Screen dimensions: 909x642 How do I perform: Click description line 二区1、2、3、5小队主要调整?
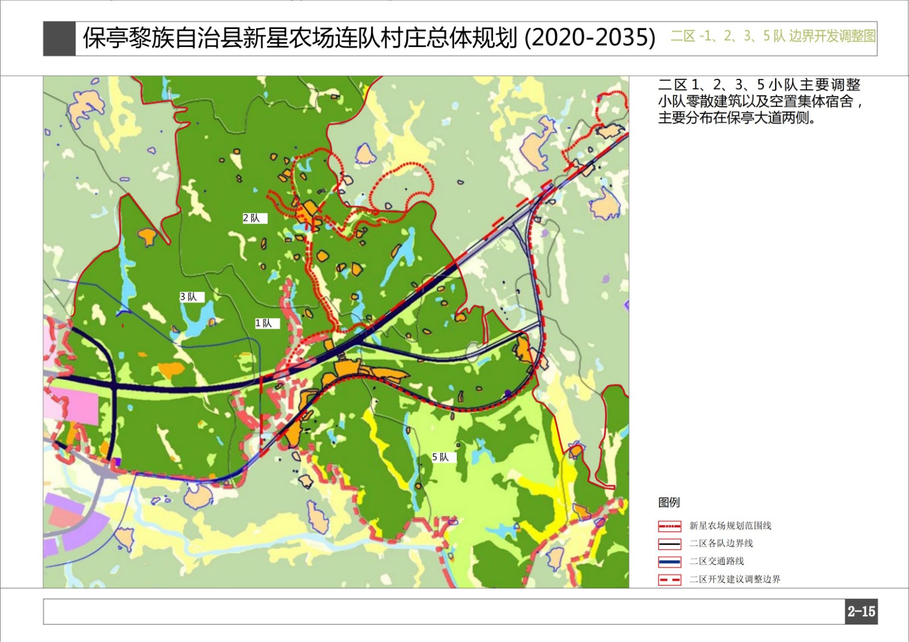click(759, 85)
